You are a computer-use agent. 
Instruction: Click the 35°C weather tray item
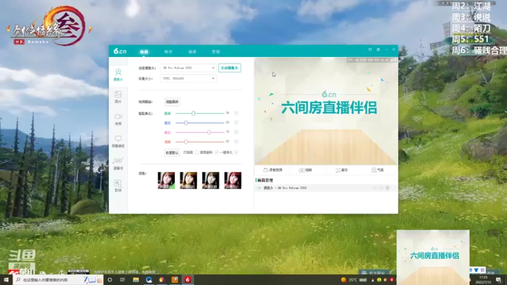pyautogui.click(x=354, y=280)
